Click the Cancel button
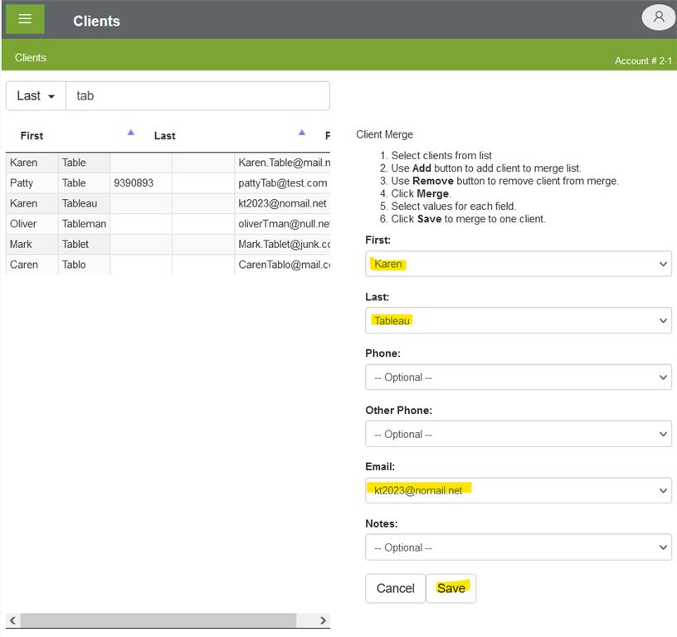The image size is (677, 637). [395, 588]
